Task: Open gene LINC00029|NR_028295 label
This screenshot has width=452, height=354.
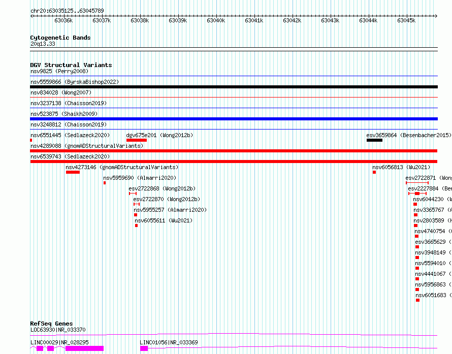Action: point(59,342)
